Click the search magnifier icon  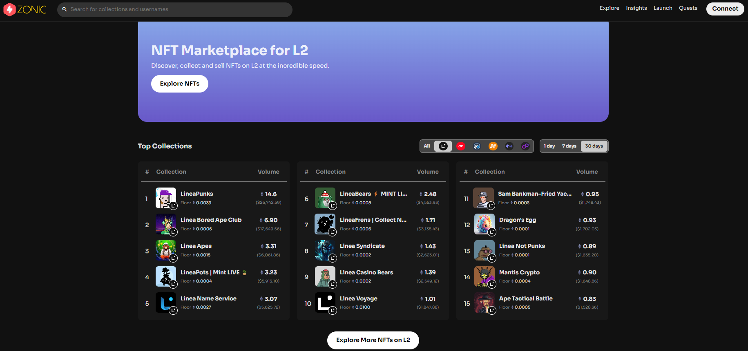65,9
